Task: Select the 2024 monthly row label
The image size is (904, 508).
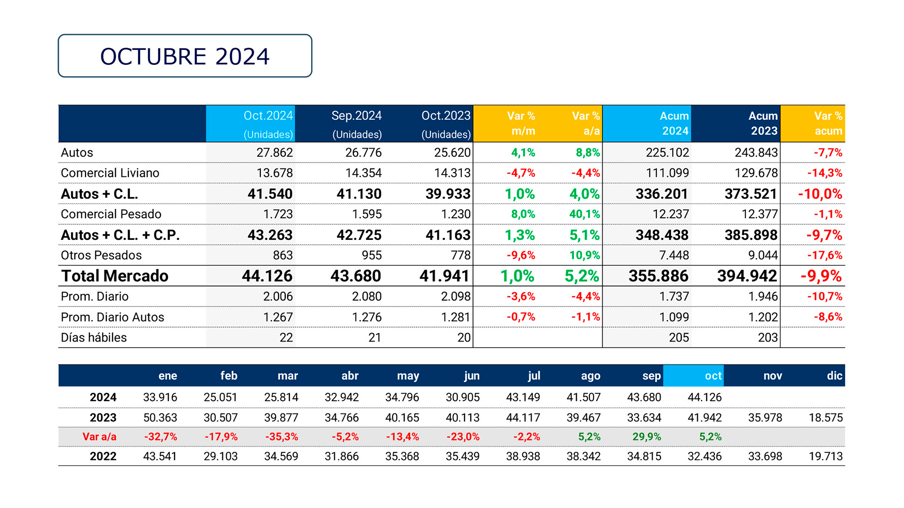Action: click(103, 397)
